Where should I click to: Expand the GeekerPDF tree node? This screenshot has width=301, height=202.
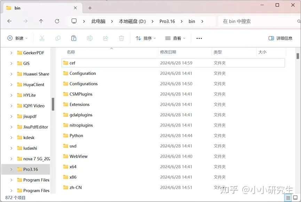click(x=11, y=53)
